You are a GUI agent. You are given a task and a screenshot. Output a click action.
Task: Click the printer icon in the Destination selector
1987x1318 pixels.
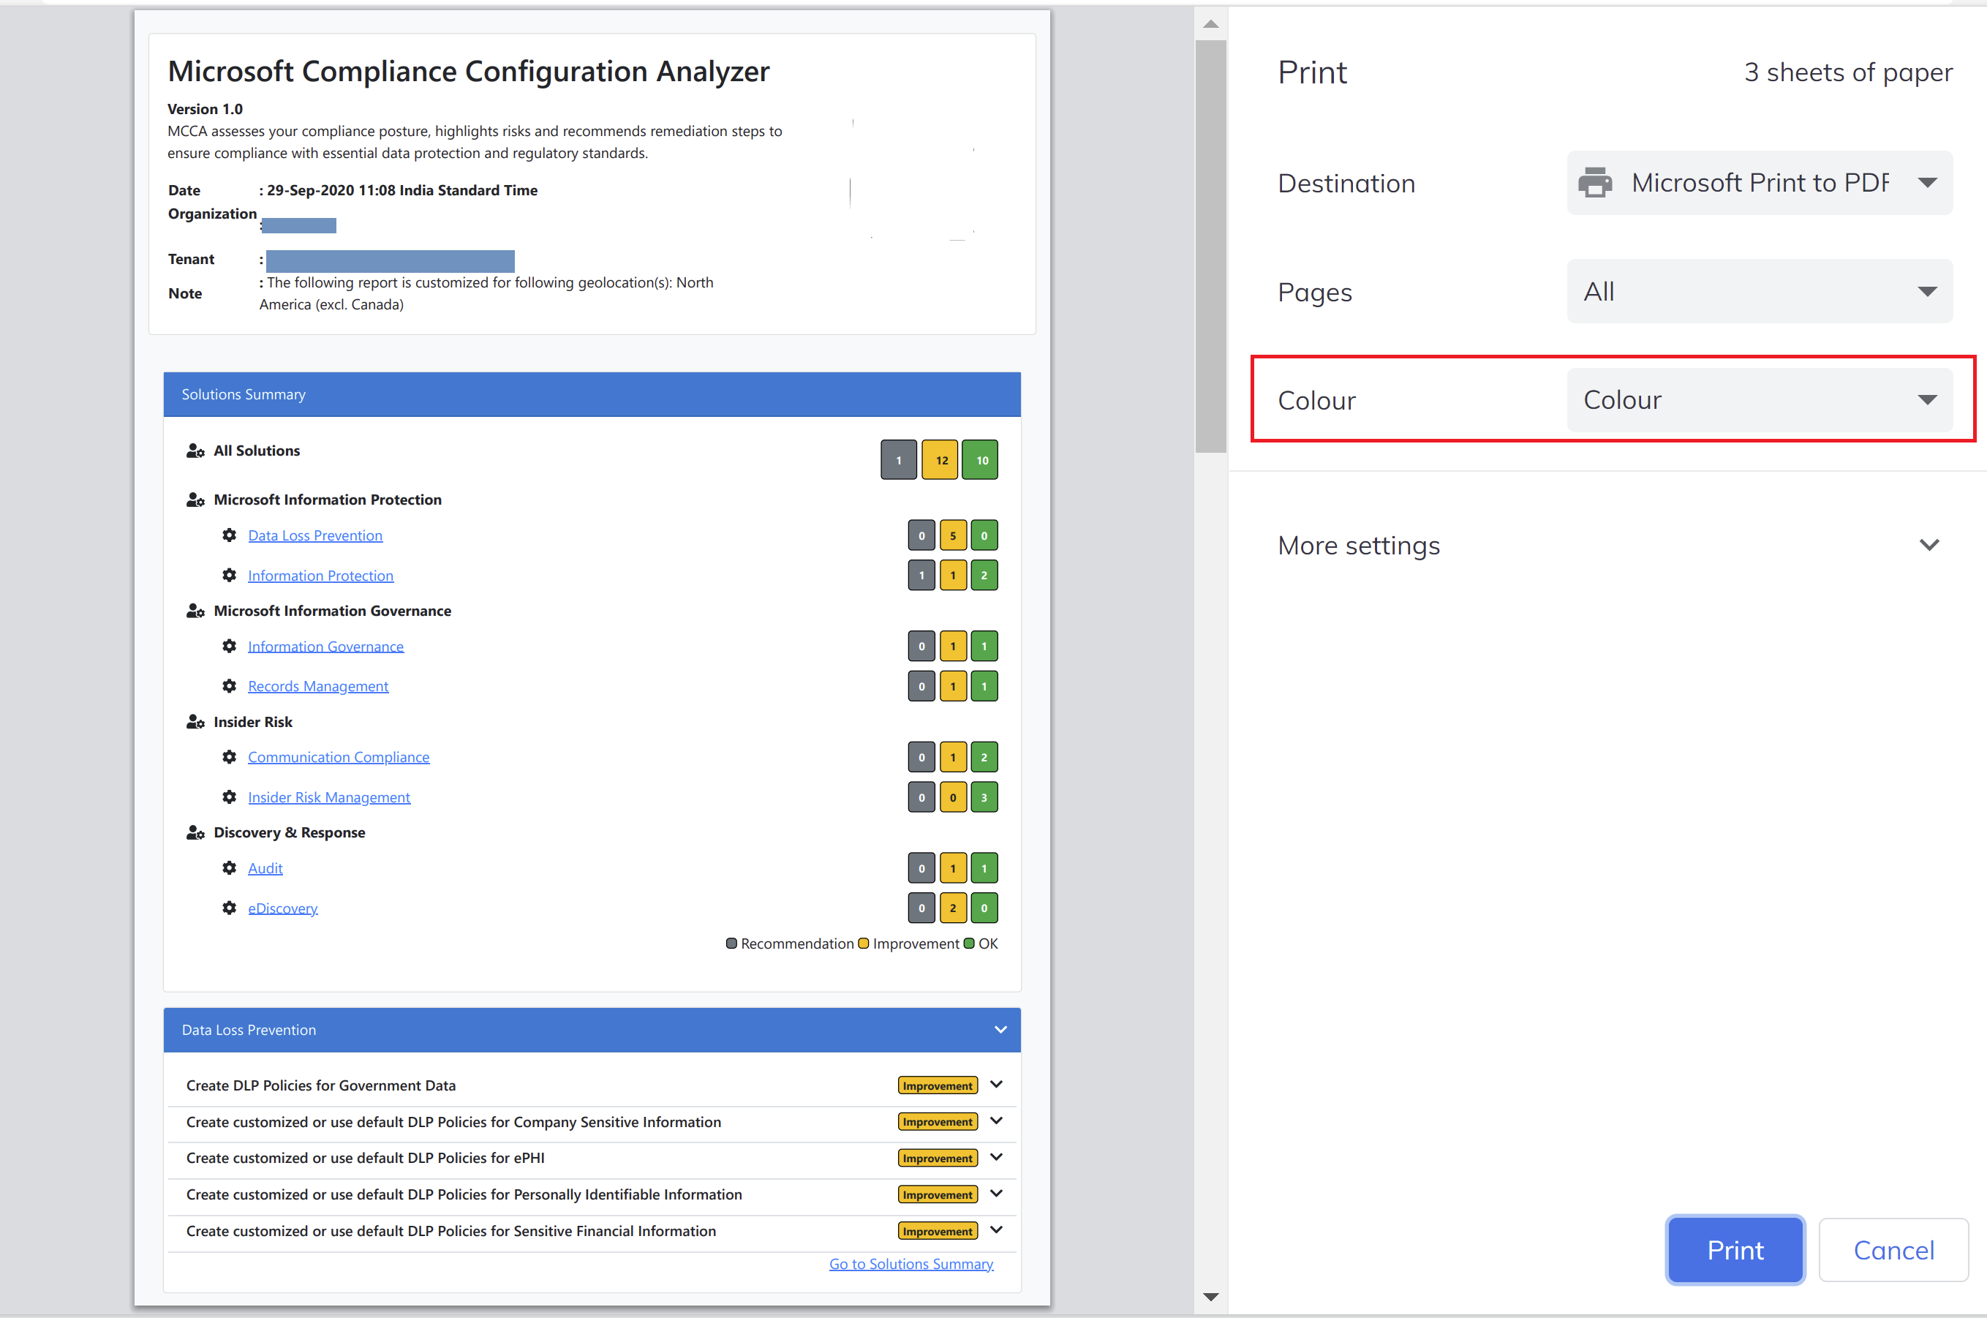(x=1595, y=182)
